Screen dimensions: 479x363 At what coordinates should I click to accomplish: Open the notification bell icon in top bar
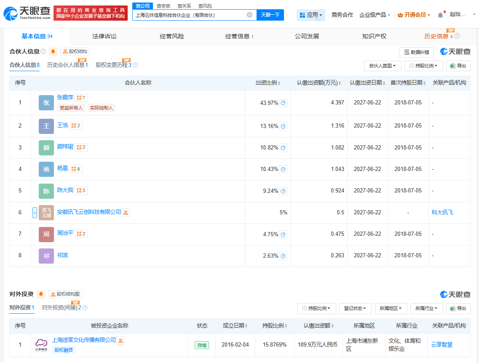tap(439, 13)
